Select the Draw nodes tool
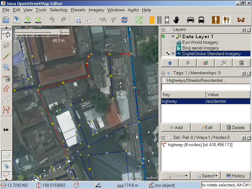The height and width of the screenshot is (189, 252). [6, 56]
